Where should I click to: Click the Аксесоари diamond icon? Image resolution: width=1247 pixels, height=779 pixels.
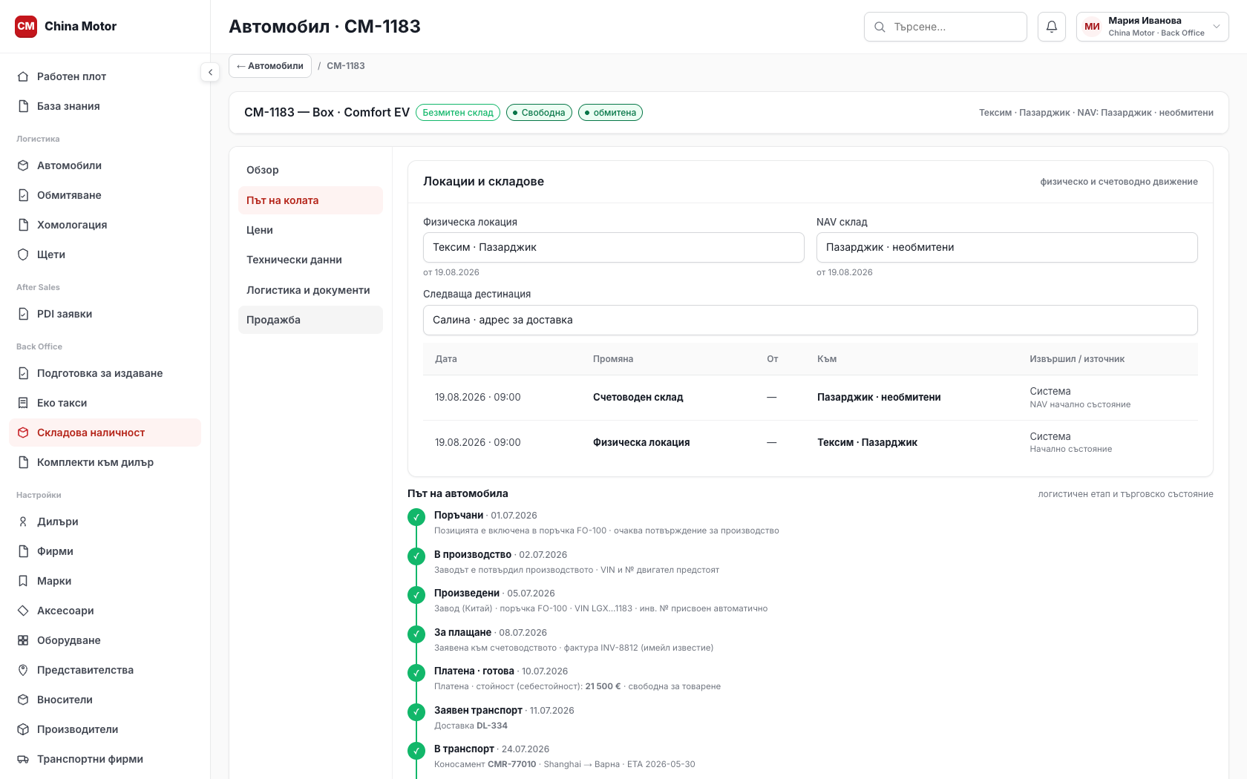(23, 611)
